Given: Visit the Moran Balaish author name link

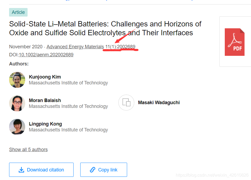Looking at the screenshot, I should pyautogui.click(x=45, y=100).
